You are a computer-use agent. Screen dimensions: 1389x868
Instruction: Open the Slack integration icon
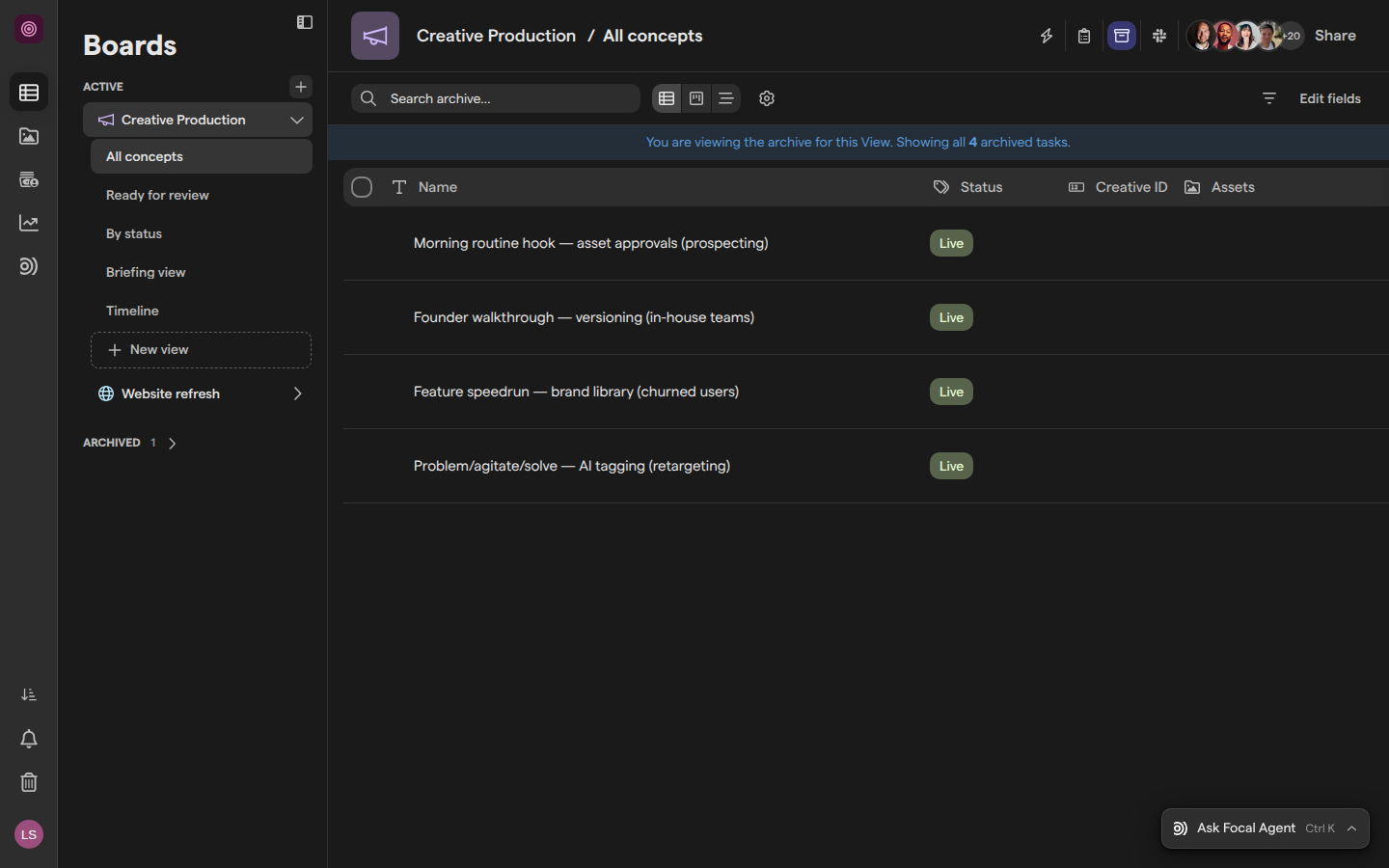tap(1159, 36)
